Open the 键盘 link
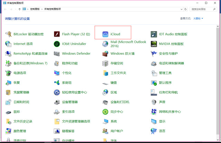Image resolution: width=221 pixels, height=143 pixels. tap(114, 83)
